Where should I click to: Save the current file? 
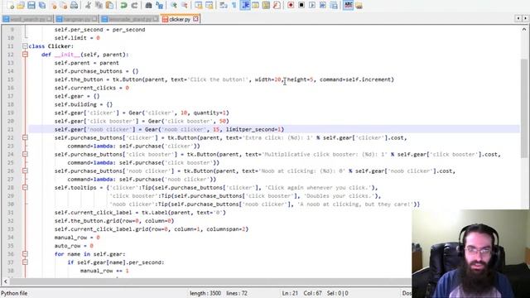(31, 5)
